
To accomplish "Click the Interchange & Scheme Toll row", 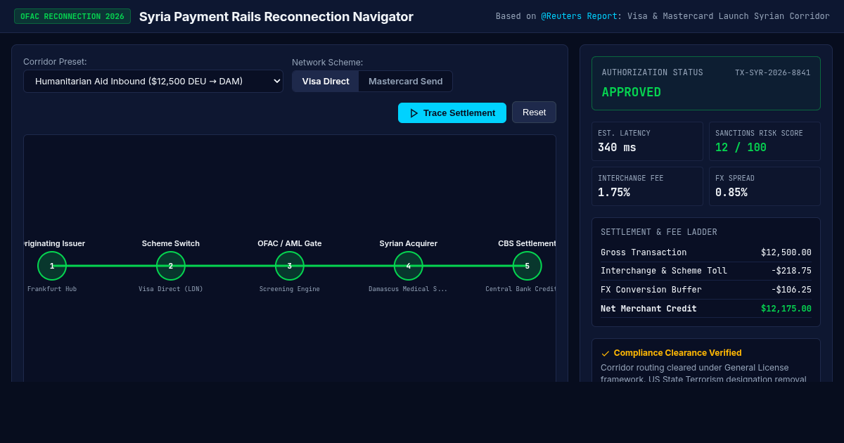I will click(x=706, y=271).
